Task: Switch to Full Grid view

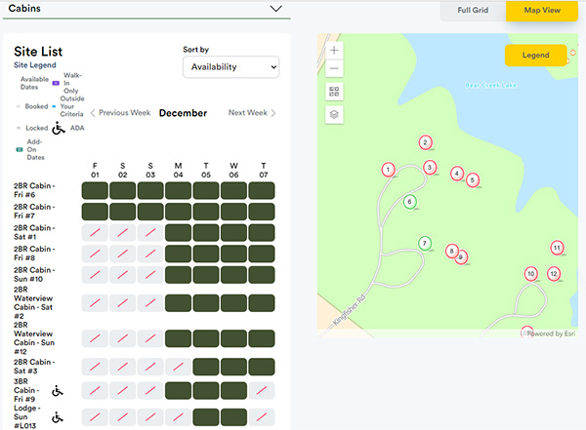Action: pos(473,11)
